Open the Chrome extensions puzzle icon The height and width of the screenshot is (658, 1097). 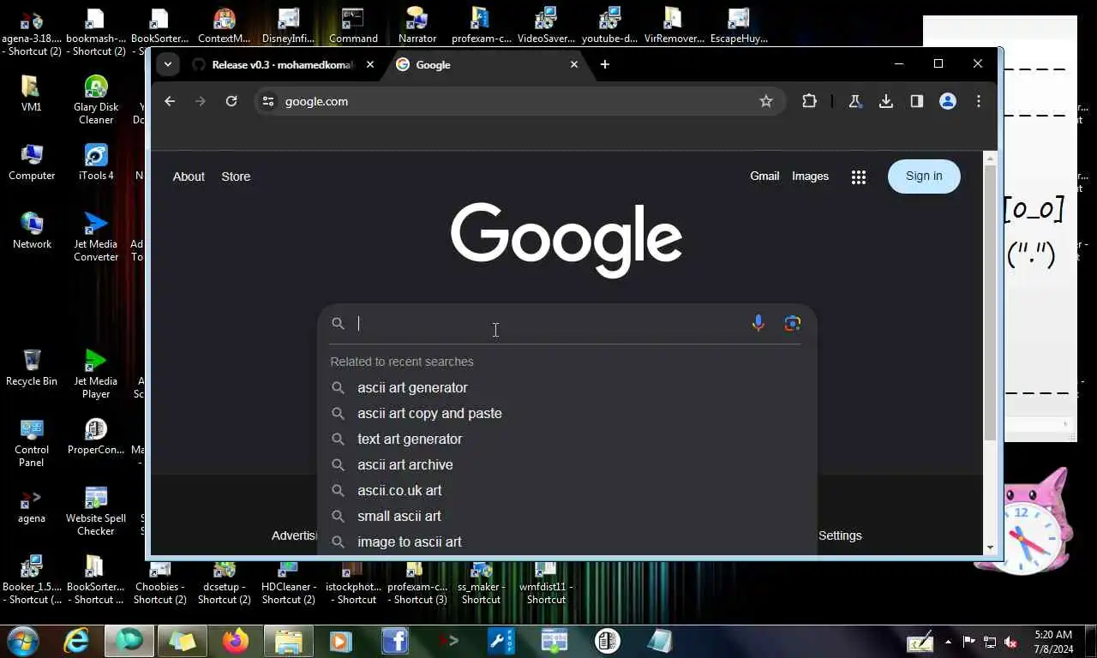pyautogui.click(x=809, y=101)
